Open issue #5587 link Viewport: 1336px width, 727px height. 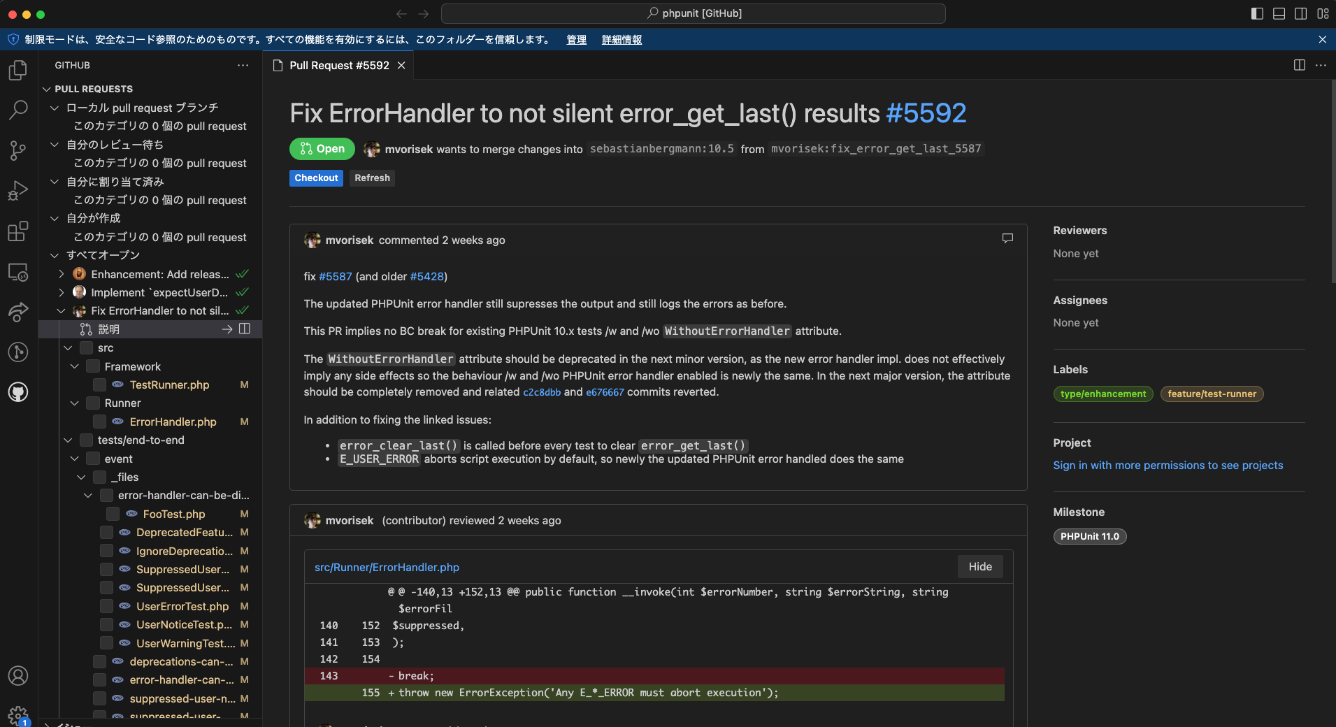[x=336, y=276]
